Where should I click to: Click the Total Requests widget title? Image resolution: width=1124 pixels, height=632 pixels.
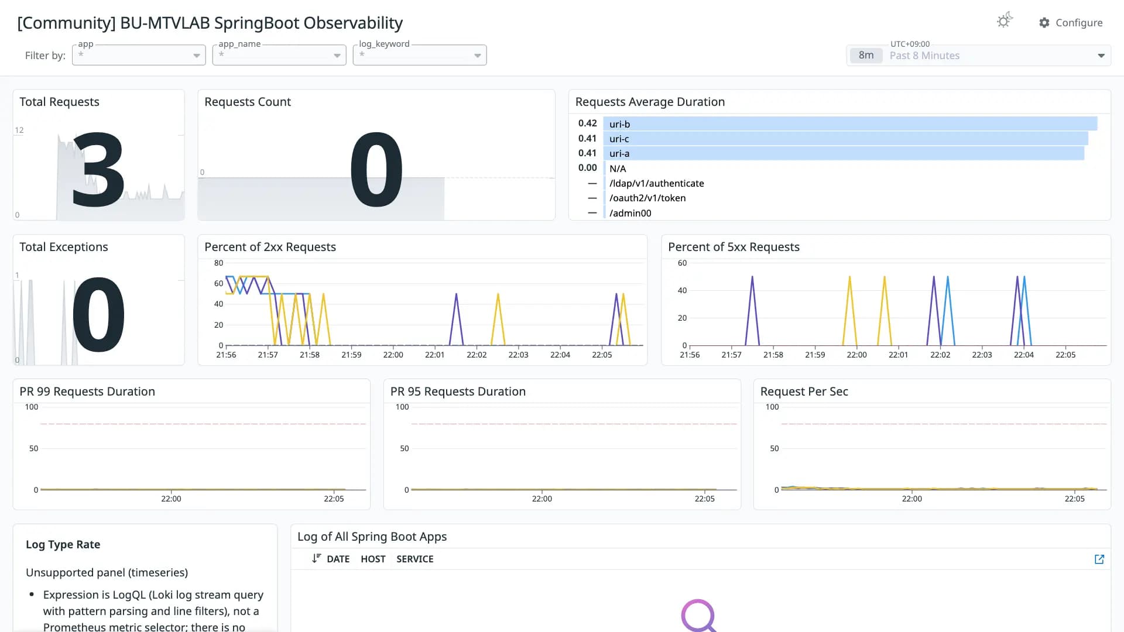coord(59,102)
